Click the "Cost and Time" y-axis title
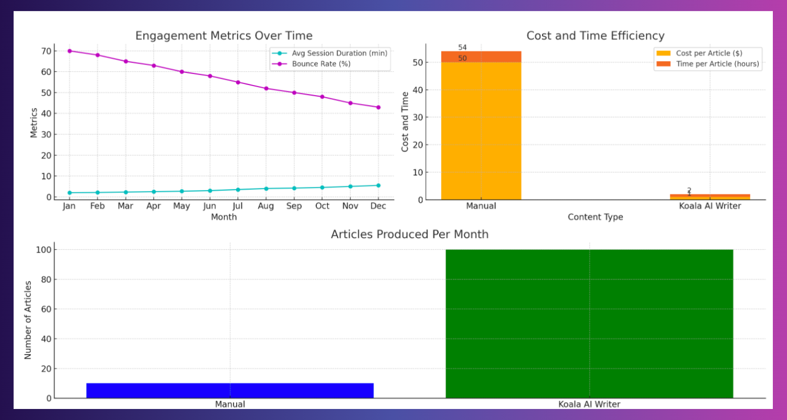Screen dimensions: 787x420 click(405, 122)
